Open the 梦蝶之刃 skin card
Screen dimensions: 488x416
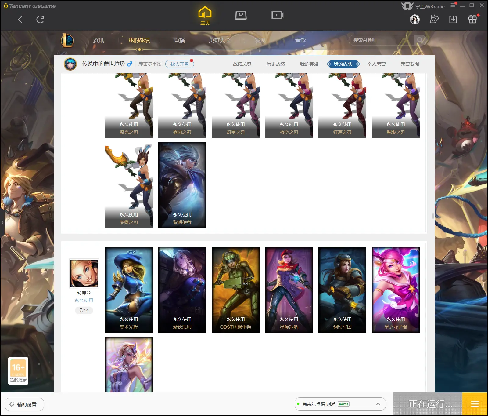129,185
